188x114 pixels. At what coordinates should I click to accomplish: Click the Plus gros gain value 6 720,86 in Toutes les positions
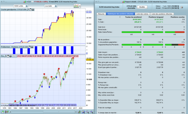(x=138, y=62)
